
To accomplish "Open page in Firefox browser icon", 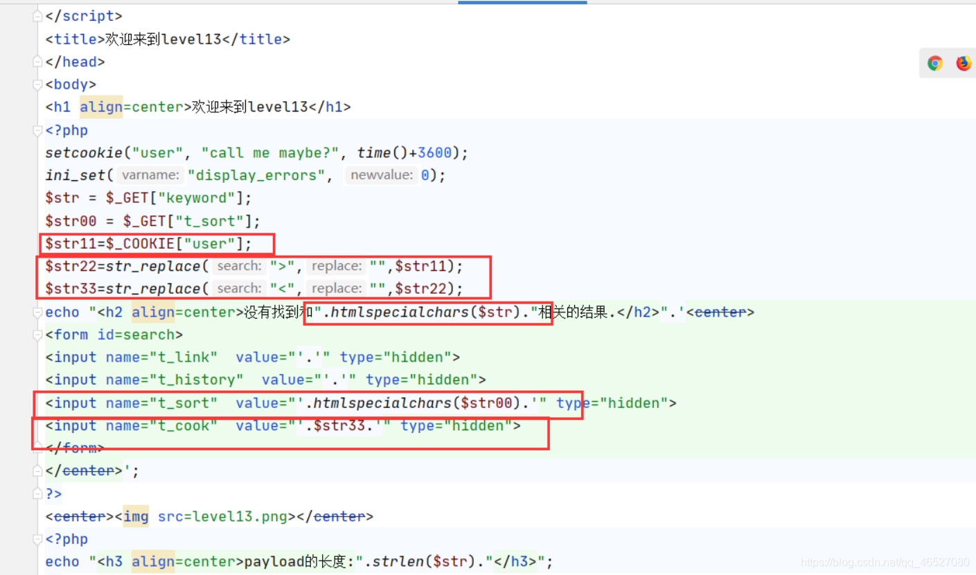I will [x=964, y=64].
